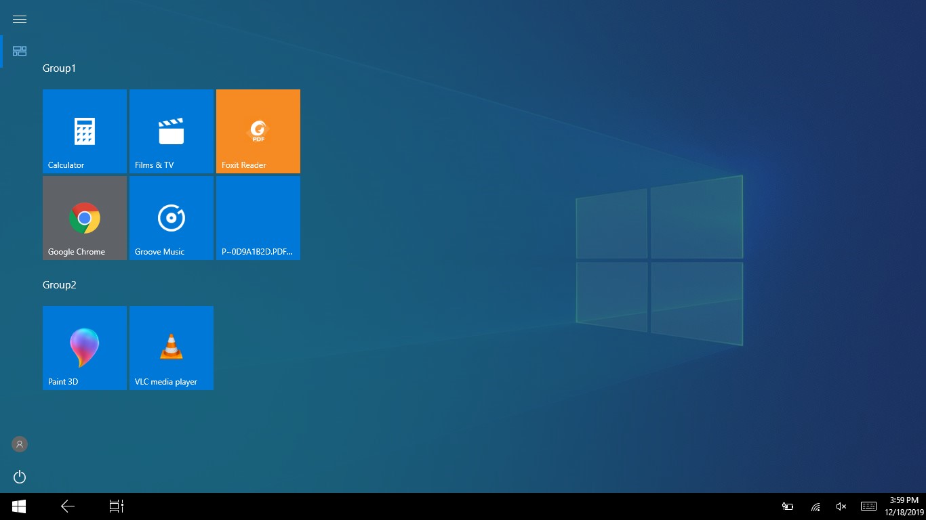Click the Power button icon
Screen dimensions: 926x520
[x=20, y=477]
